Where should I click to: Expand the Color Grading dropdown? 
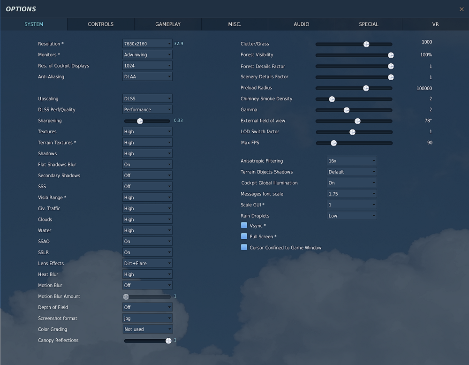click(147, 329)
